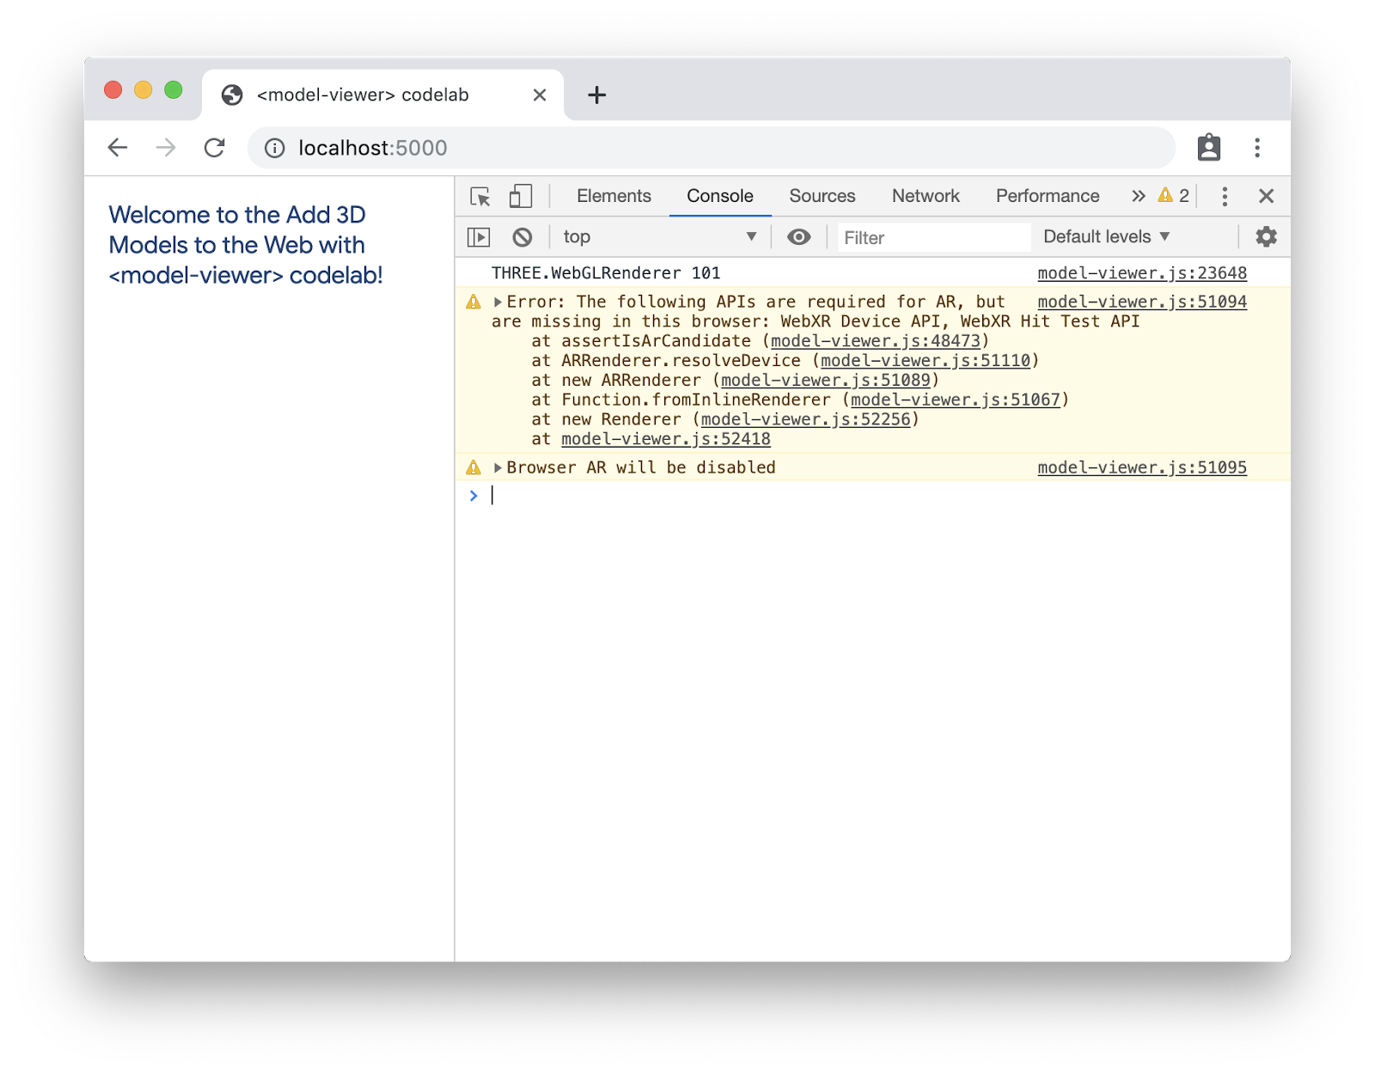This screenshot has width=1375, height=1073.
Task: Clear the console with the ban icon
Action: pos(522,237)
